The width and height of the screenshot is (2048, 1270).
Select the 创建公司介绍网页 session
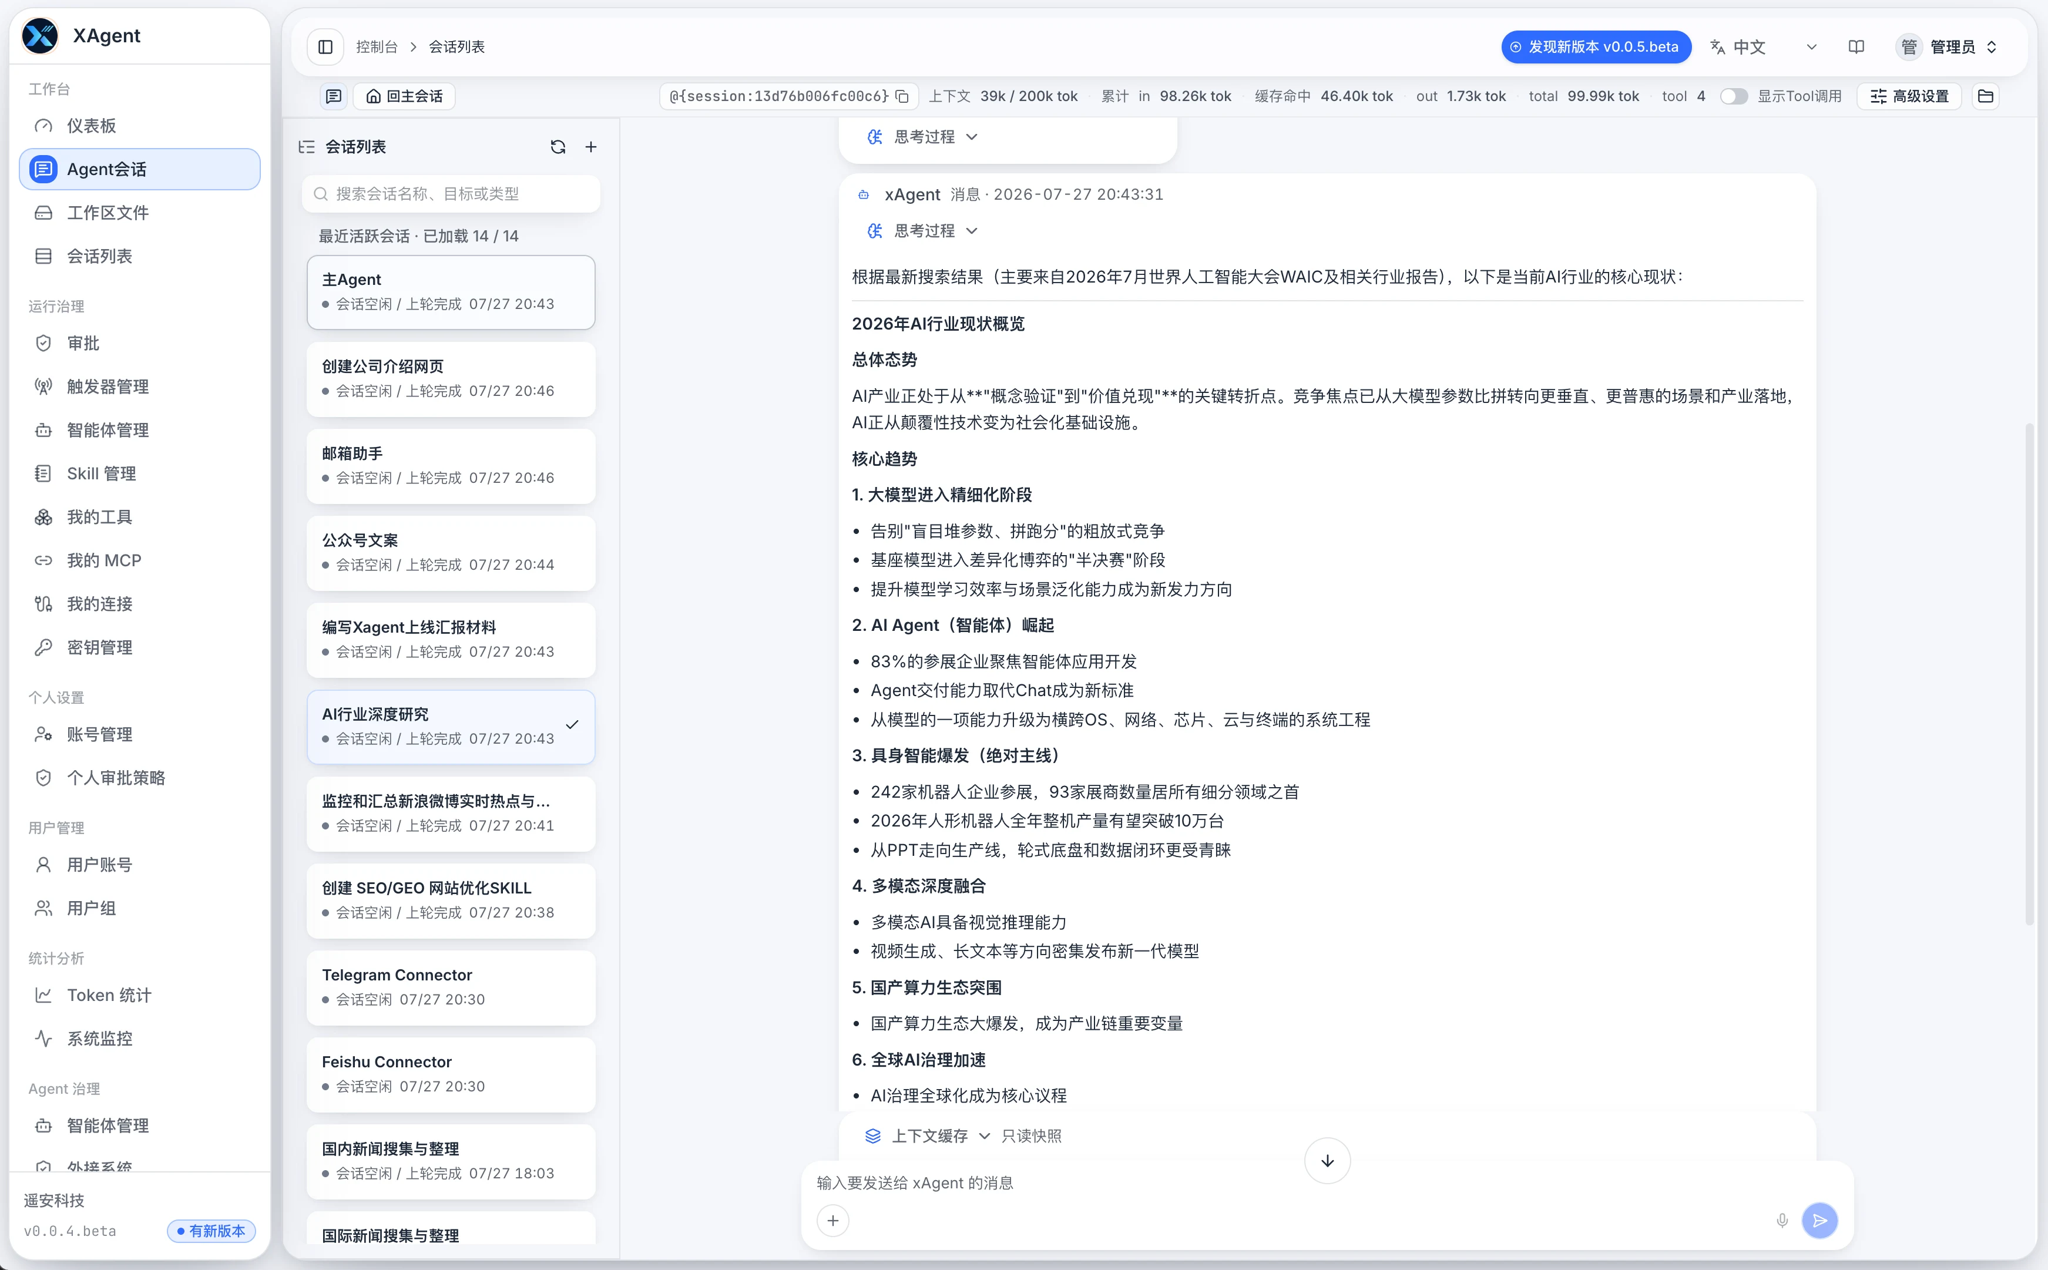451,379
